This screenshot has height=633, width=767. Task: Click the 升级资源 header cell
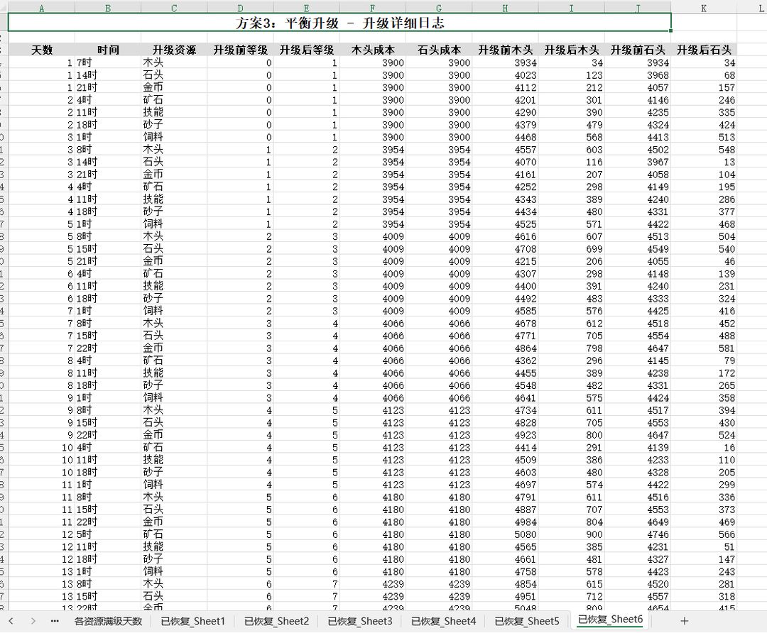(x=174, y=50)
